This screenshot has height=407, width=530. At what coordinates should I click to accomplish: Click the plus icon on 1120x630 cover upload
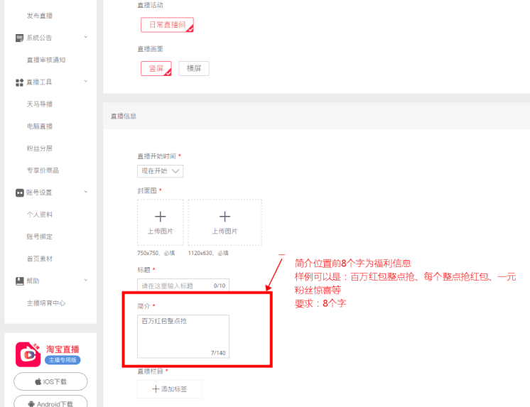(225, 217)
